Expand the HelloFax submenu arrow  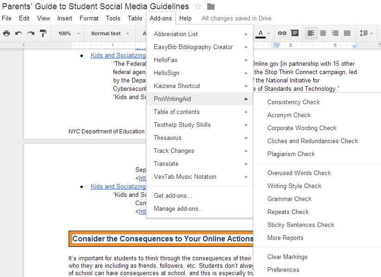pos(246,60)
